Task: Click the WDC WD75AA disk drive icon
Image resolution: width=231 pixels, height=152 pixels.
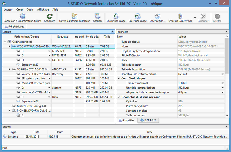Action: [x=14, y=46]
